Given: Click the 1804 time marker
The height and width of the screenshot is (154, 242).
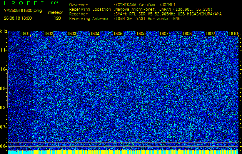Looking at the screenshot, I should tap(95, 33).
